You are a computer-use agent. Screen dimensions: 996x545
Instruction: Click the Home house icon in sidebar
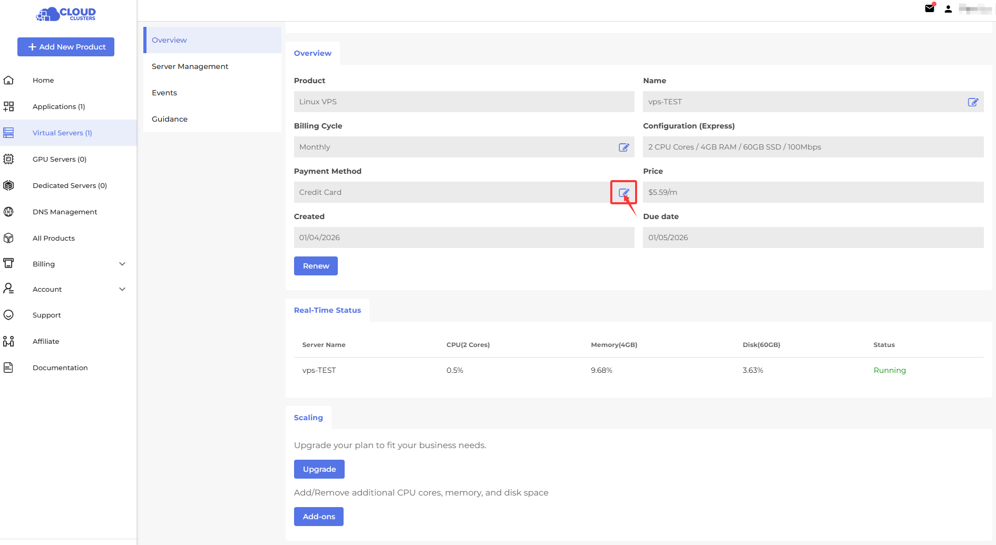coord(8,80)
